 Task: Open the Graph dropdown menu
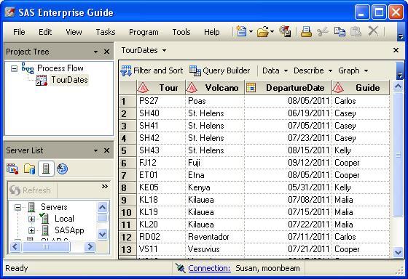(x=353, y=70)
